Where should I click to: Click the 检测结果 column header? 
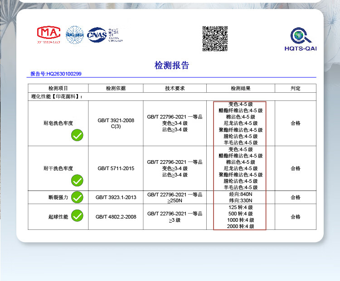tap(240, 89)
